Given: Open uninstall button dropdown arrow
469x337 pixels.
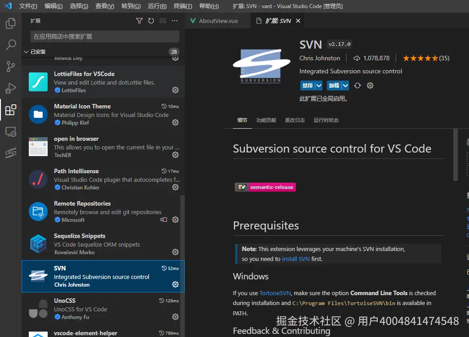Looking at the screenshot, I should coord(345,85).
